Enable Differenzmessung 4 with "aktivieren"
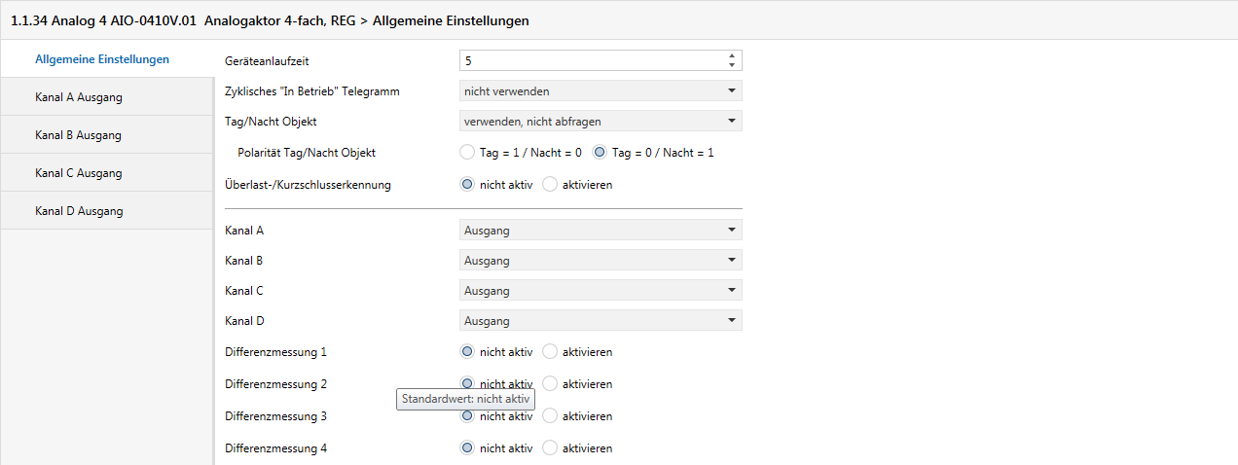Viewport: 1238px width, 465px height. (550, 448)
